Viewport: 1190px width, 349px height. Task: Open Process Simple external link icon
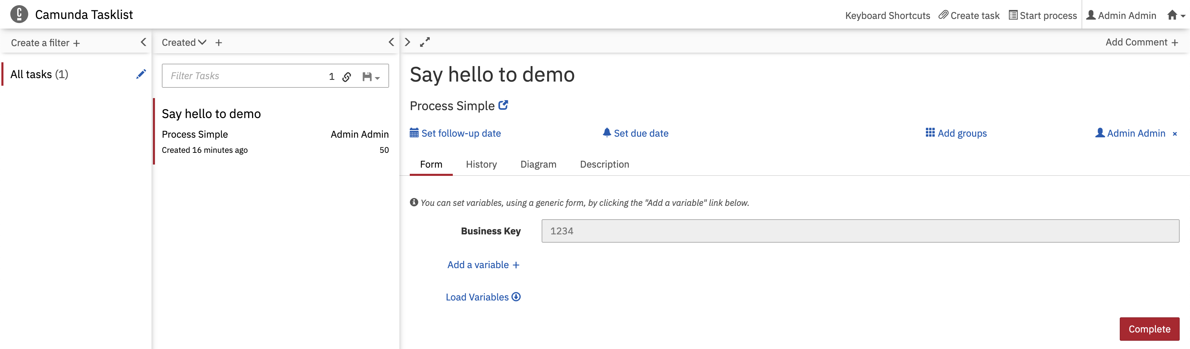pyautogui.click(x=503, y=105)
